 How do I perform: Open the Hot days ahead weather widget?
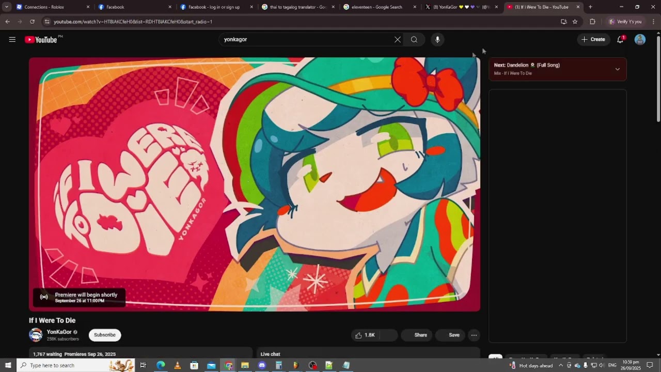coord(531,365)
